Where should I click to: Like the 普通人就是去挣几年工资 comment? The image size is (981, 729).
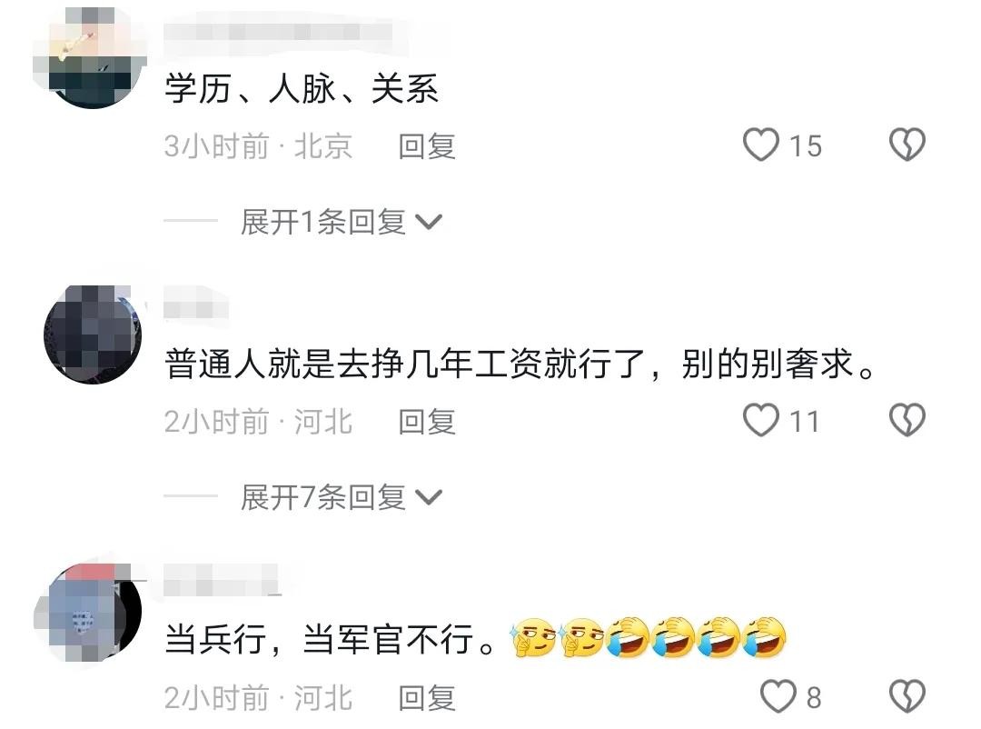pyautogui.click(x=761, y=420)
